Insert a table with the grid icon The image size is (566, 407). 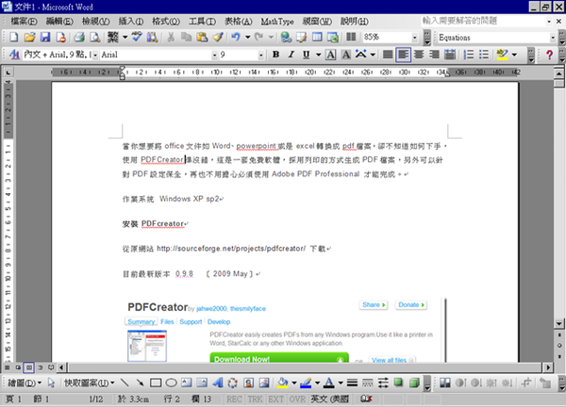[x=317, y=37]
